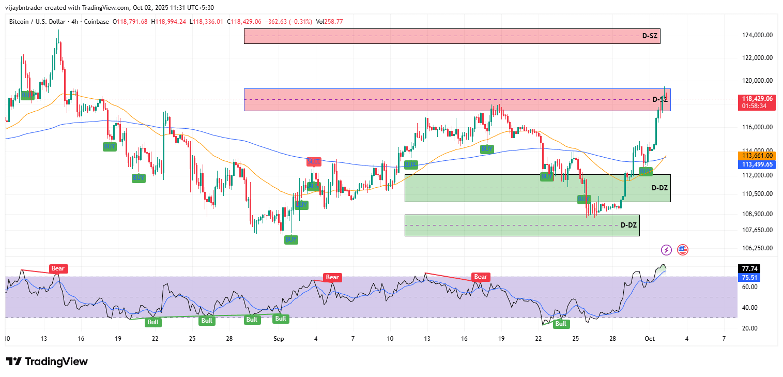Click the 20.00 RSI axis label
The width and height of the screenshot is (783, 377).
(x=750, y=328)
